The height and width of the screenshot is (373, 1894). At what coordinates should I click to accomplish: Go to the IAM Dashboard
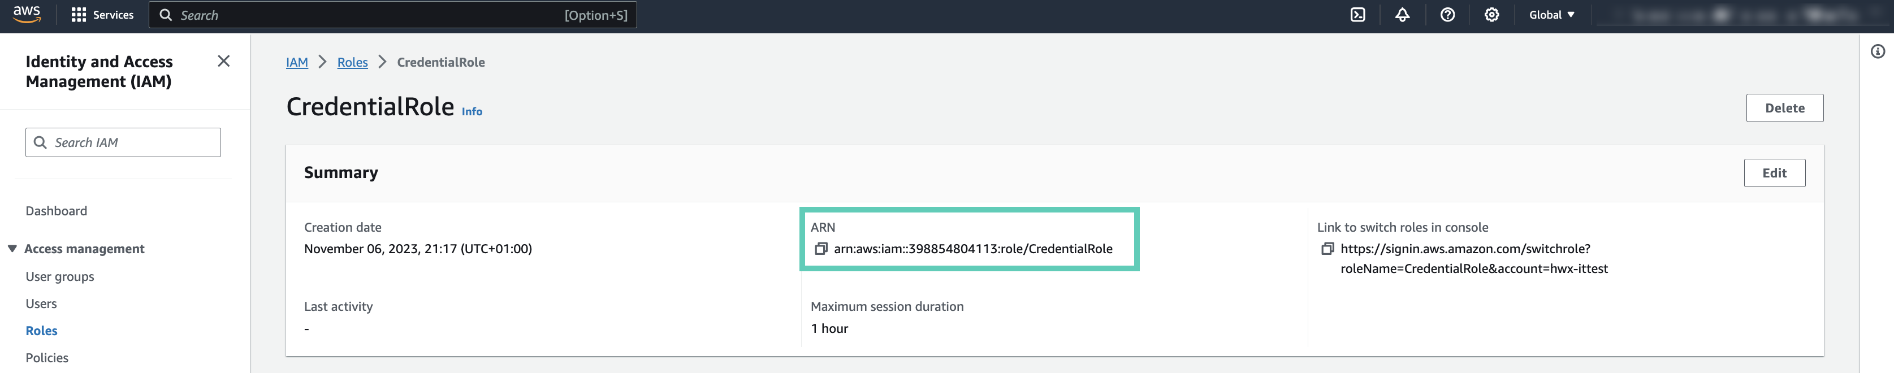point(56,211)
